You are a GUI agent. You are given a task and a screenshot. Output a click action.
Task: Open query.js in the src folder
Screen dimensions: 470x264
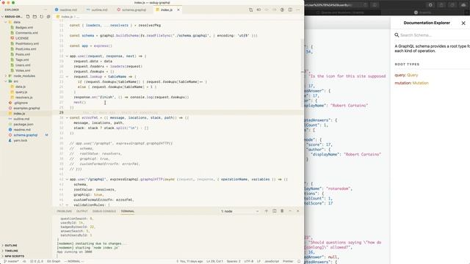[x=21, y=92]
